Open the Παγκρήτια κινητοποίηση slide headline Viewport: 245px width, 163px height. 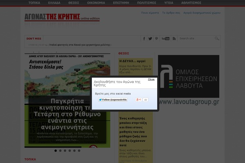click(67, 115)
